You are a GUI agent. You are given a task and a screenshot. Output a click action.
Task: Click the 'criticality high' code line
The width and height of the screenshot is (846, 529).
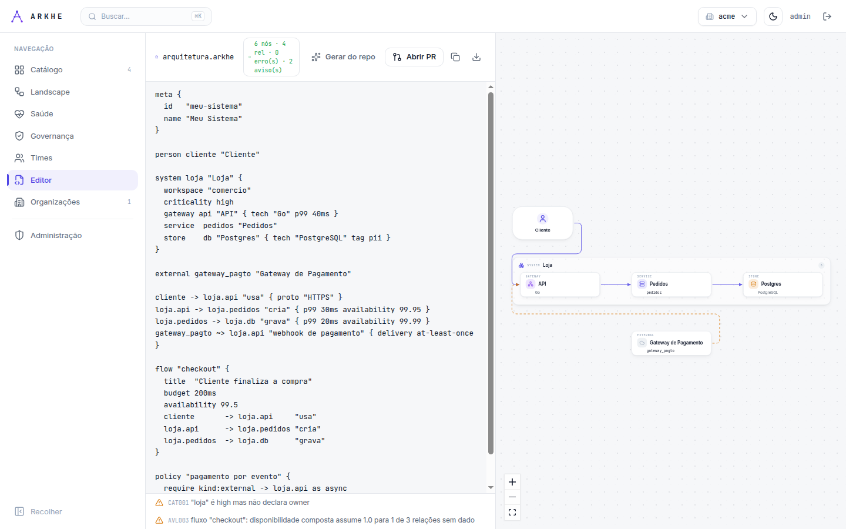tap(199, 202)
